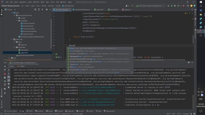The image size is (205, 115).
Task: Open the Navigate menu
Action: (x=23, y=2)
